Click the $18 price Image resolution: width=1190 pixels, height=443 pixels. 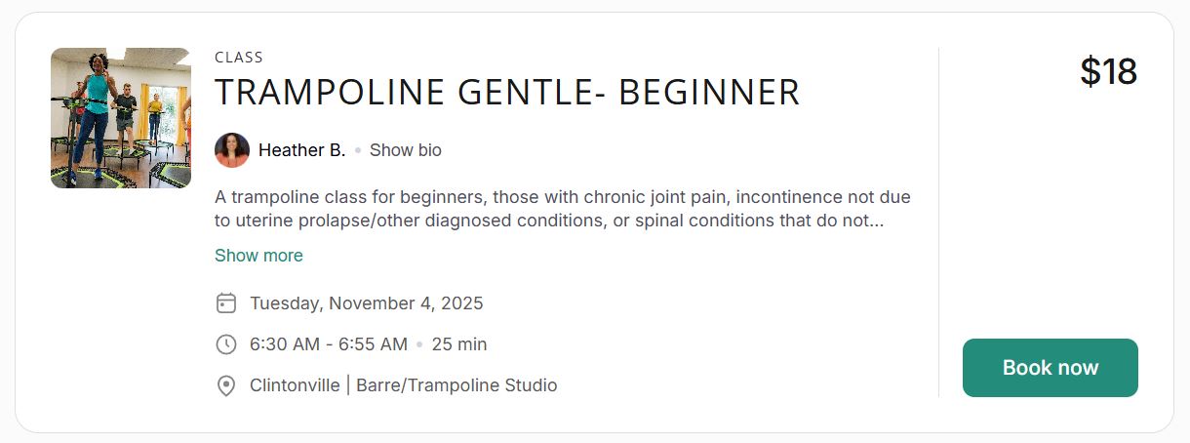1108,72
